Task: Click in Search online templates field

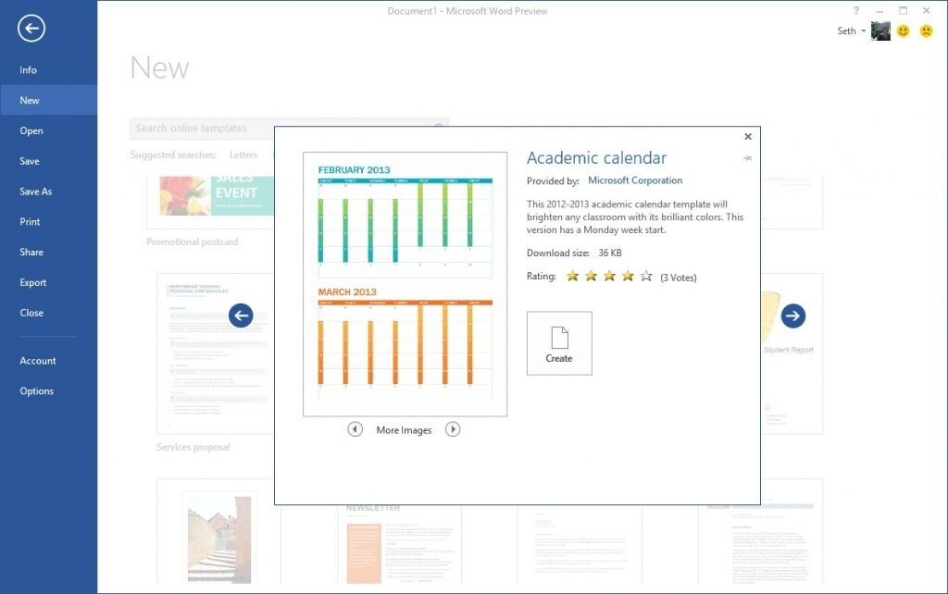Action: tap(289, 128)
